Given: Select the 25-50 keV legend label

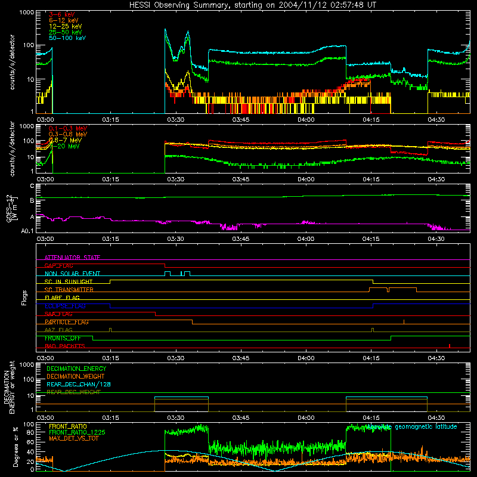Looking at the screenshot, I should [x=66, y=32].
